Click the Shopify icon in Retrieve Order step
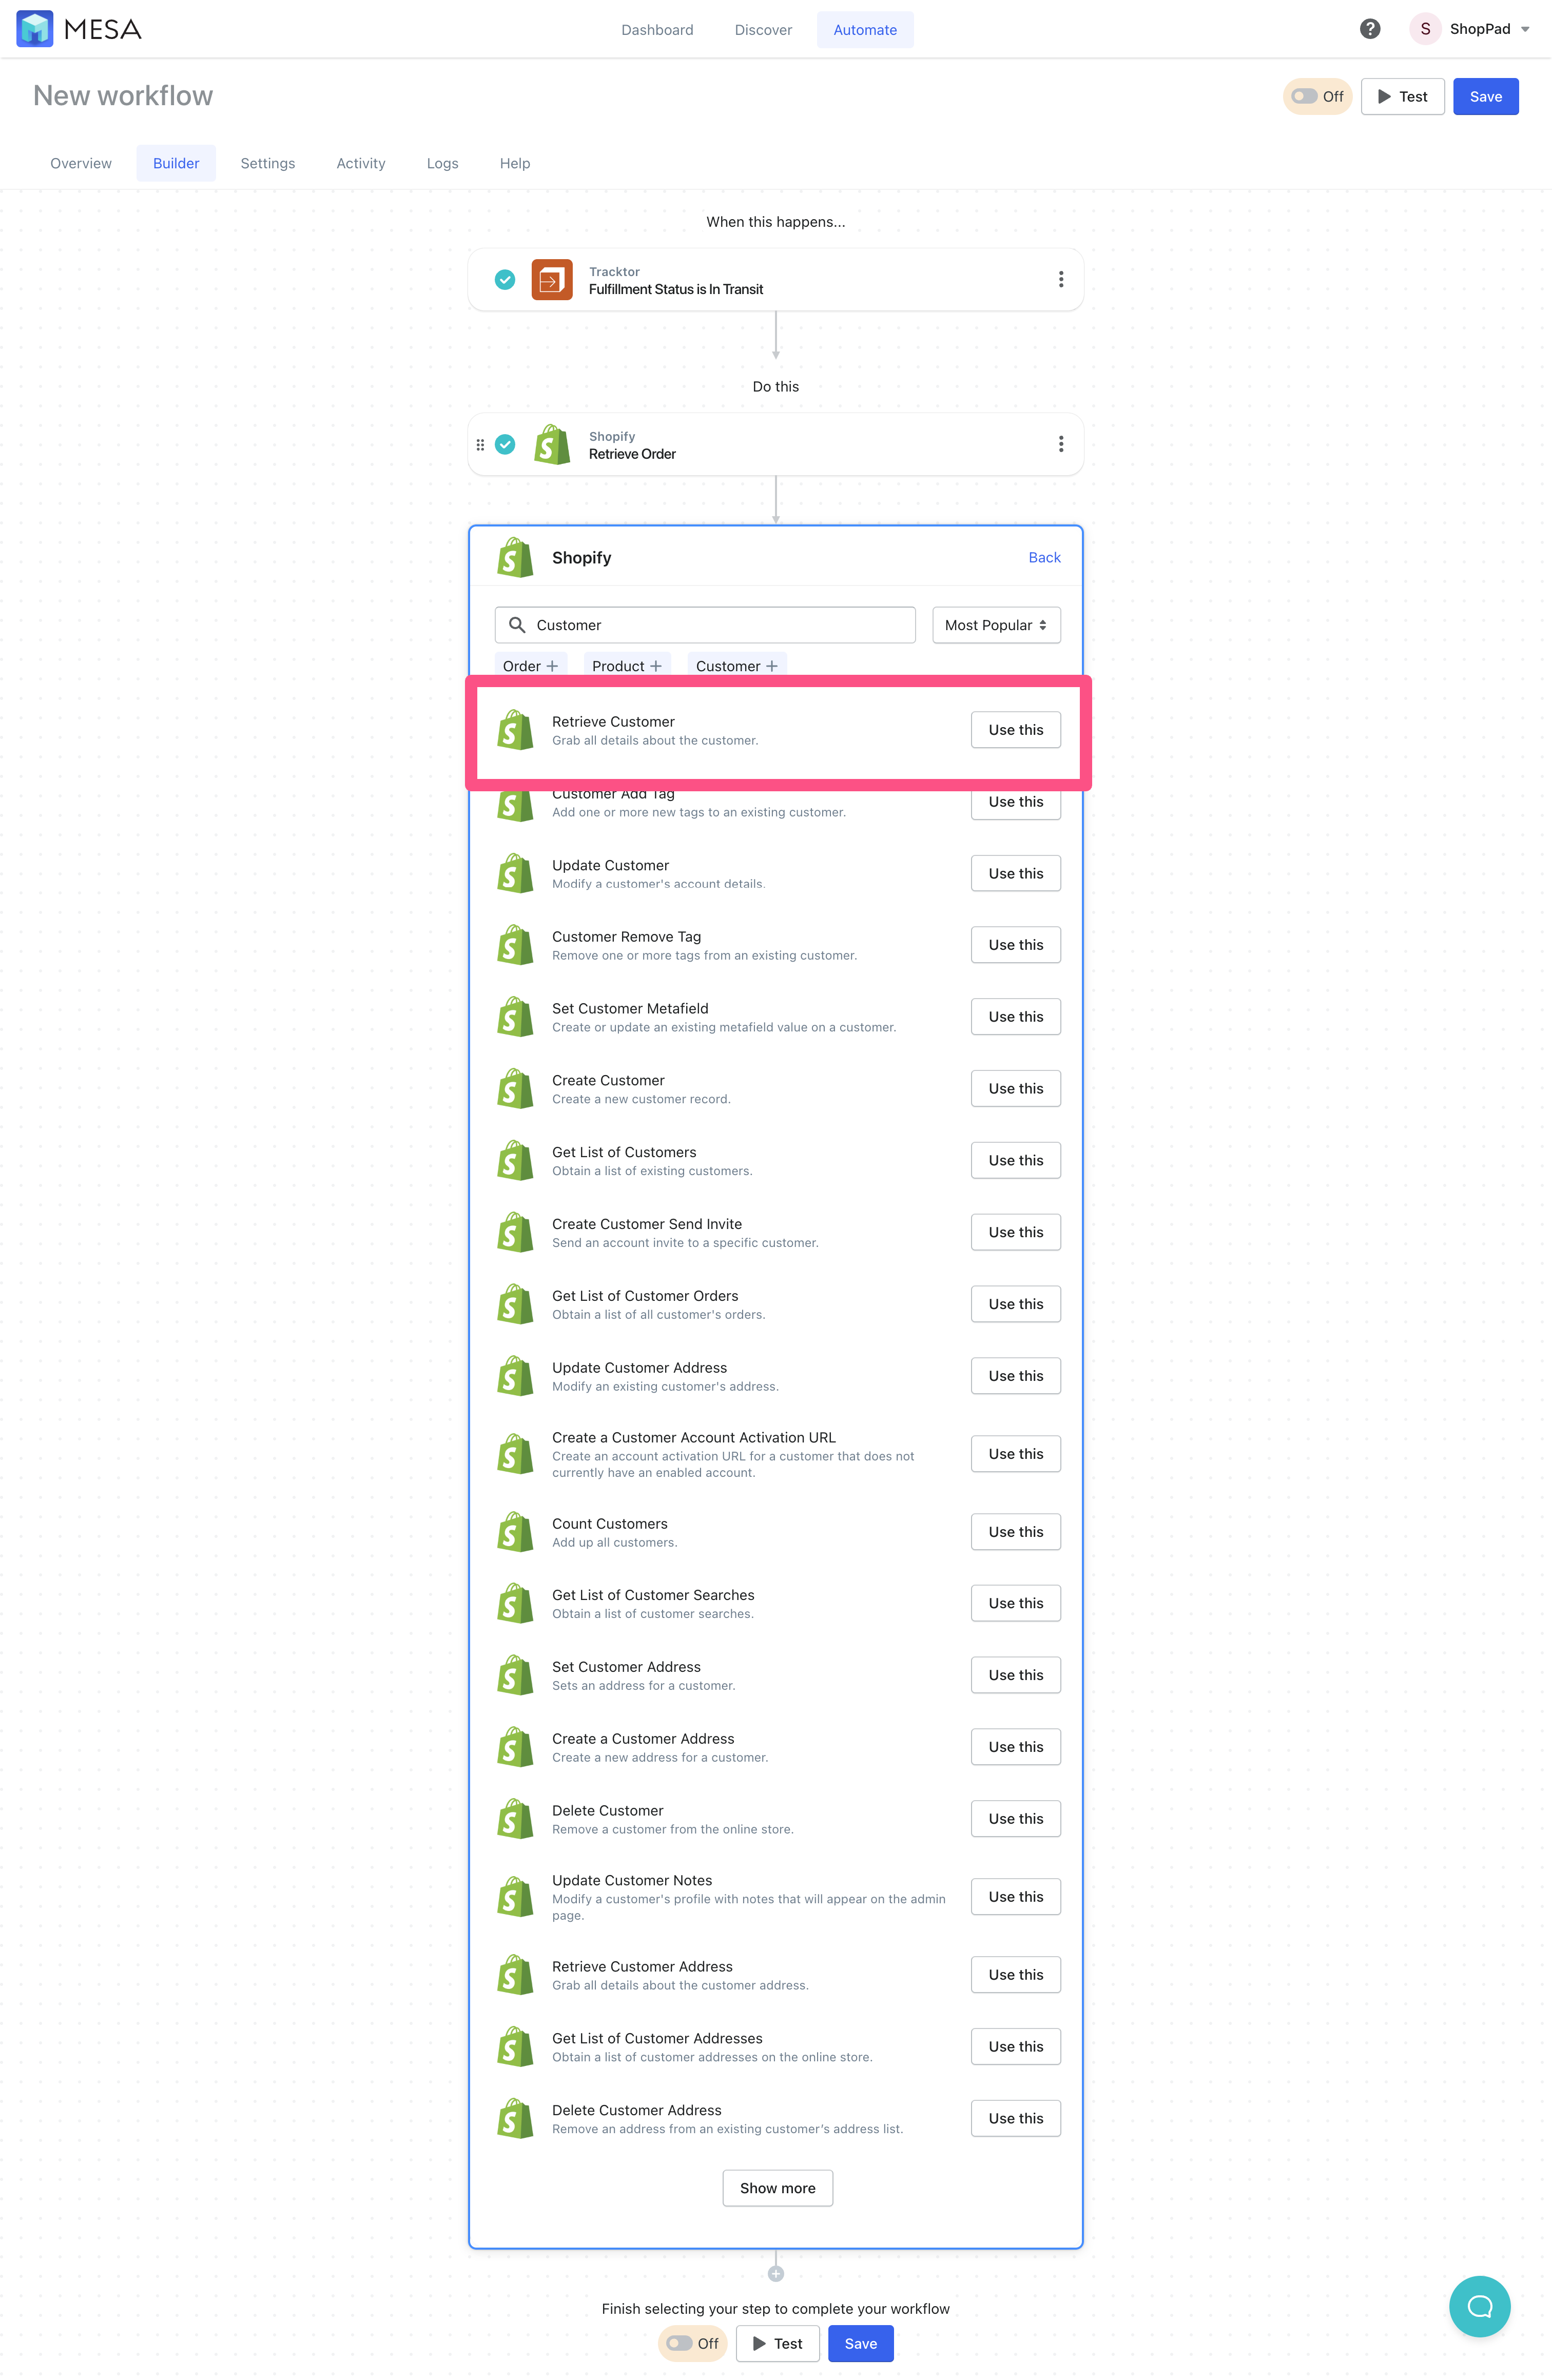The width and height of the screenshot is (1552, 2380). tap(552, 445)
